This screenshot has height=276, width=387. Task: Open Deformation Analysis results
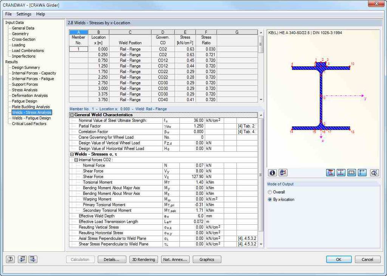[x=30, y=95]
